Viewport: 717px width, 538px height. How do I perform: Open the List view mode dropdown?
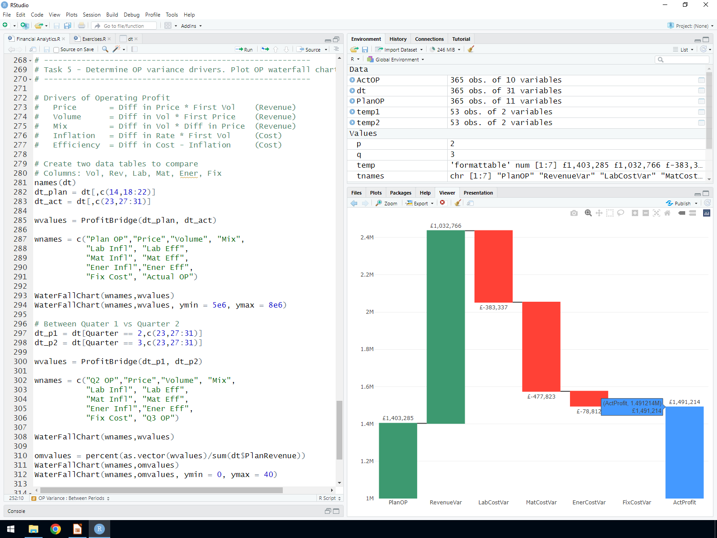click(683, 50)
